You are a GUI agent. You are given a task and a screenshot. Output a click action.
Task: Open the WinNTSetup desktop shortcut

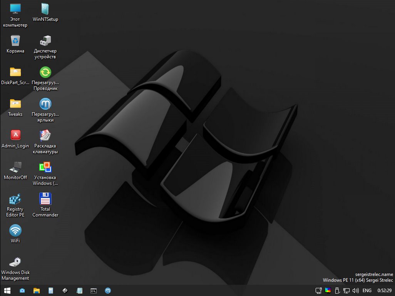pos(45,9)
